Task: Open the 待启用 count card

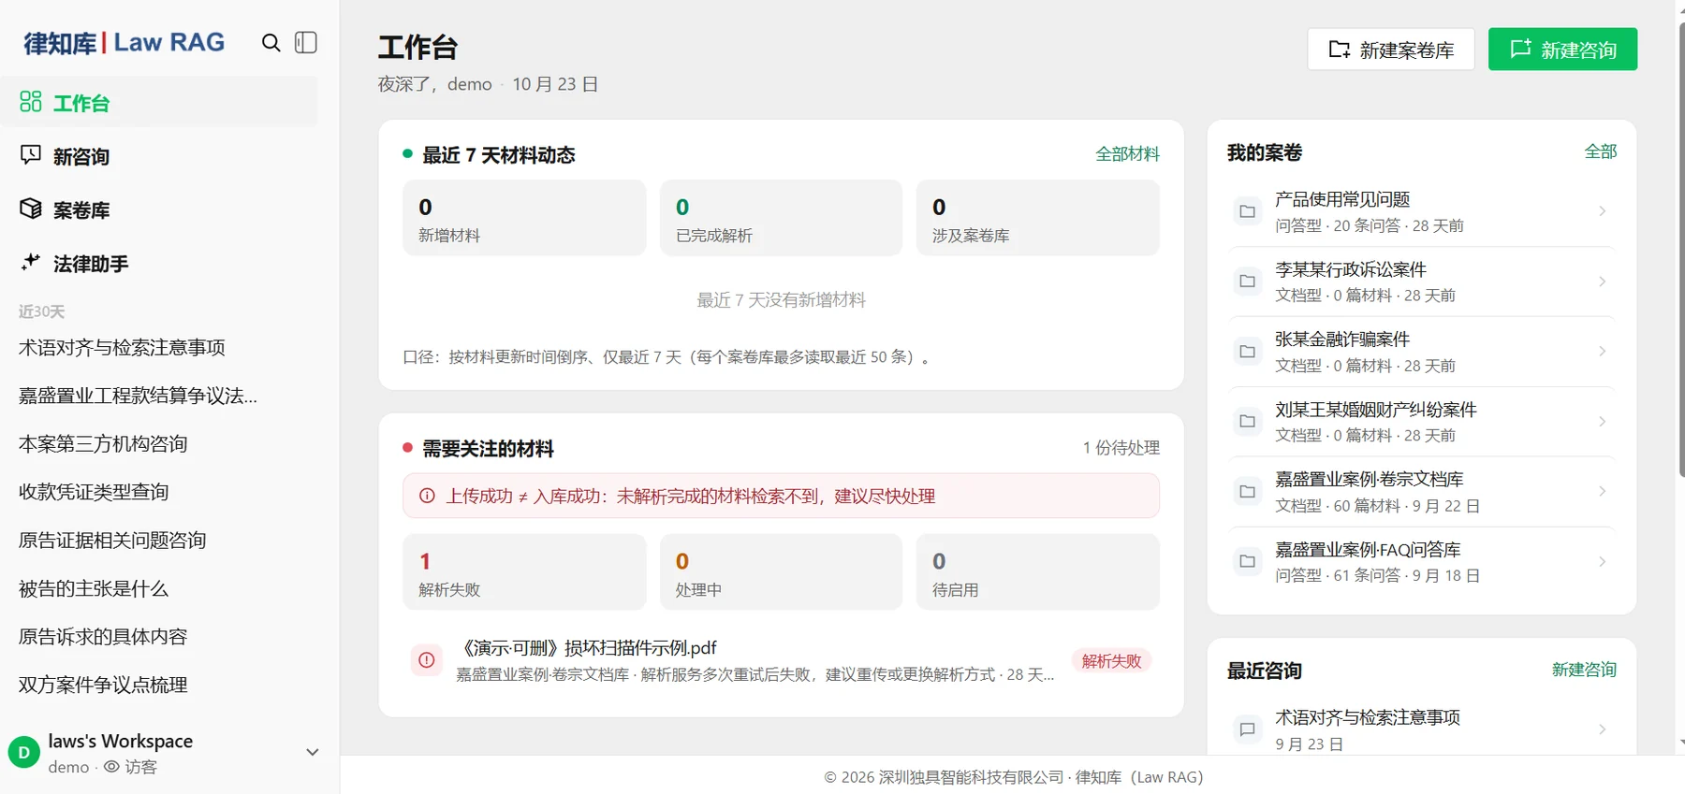Action: 1038,571
